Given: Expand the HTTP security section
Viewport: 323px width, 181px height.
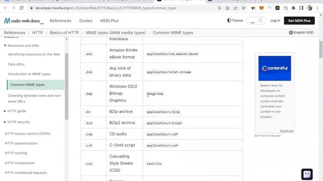Looking at the screenshot, I should [17, 122].
